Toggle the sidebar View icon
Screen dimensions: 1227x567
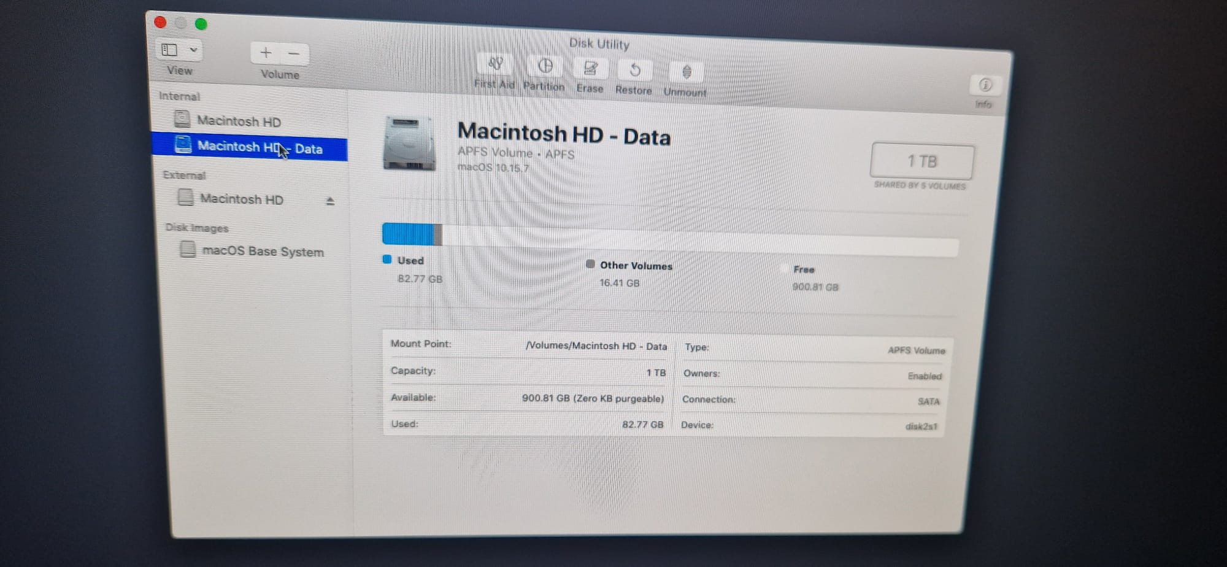pyautogui.click(x=169, y=50)
